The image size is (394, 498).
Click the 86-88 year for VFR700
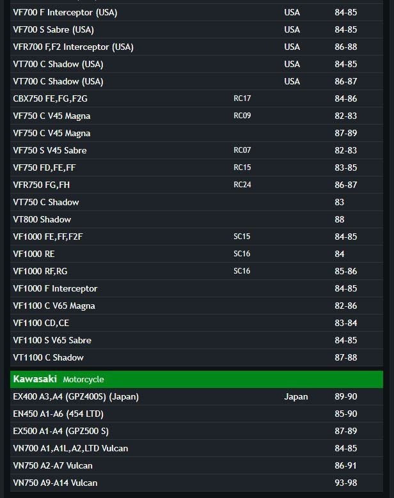tap(345, 47)
